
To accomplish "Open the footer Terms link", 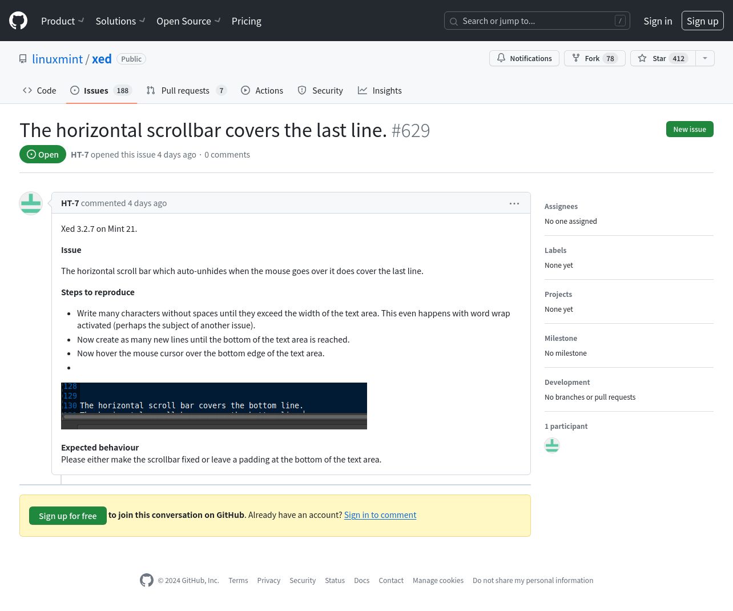I will click(x=238, y=580).
